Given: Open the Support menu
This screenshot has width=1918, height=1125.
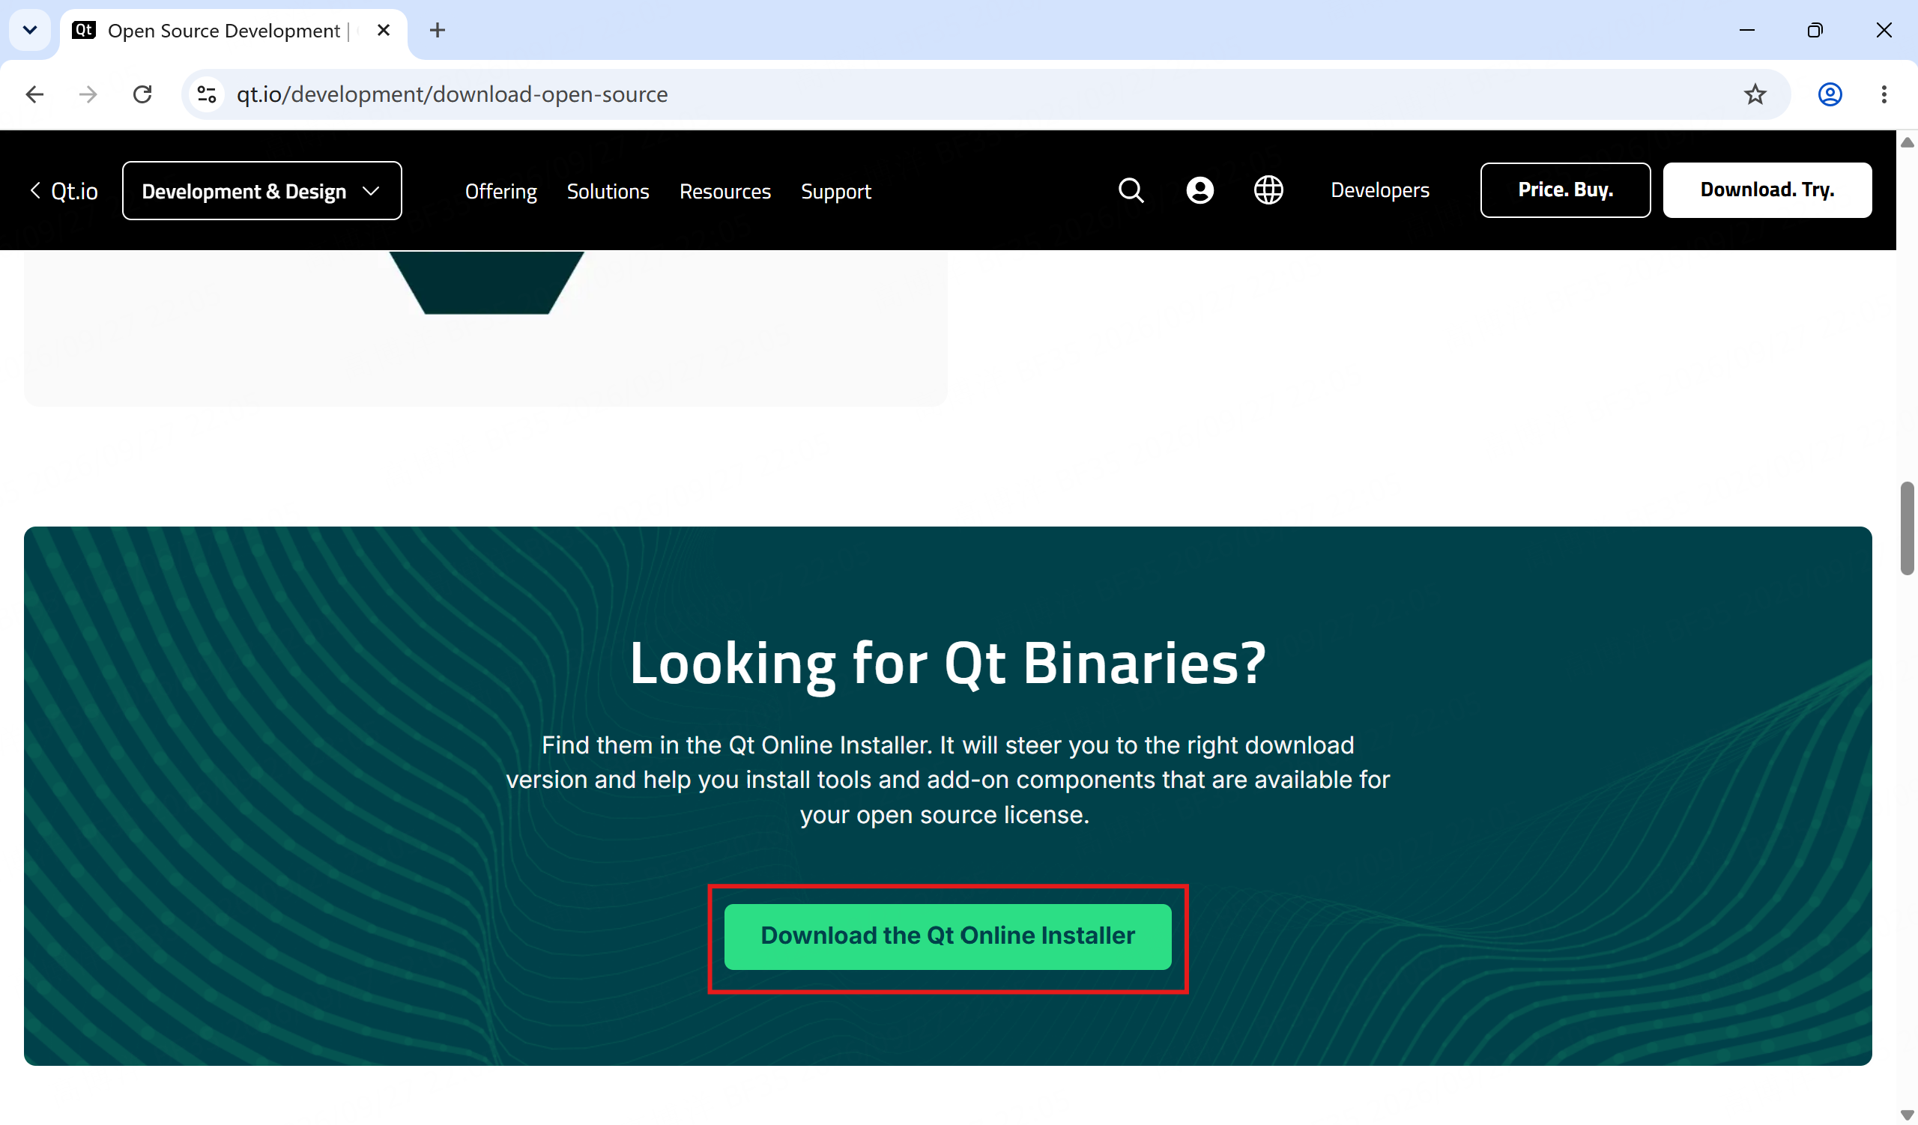Looking at the screenshot, I should pyautogui.click(x=835, y=191).
